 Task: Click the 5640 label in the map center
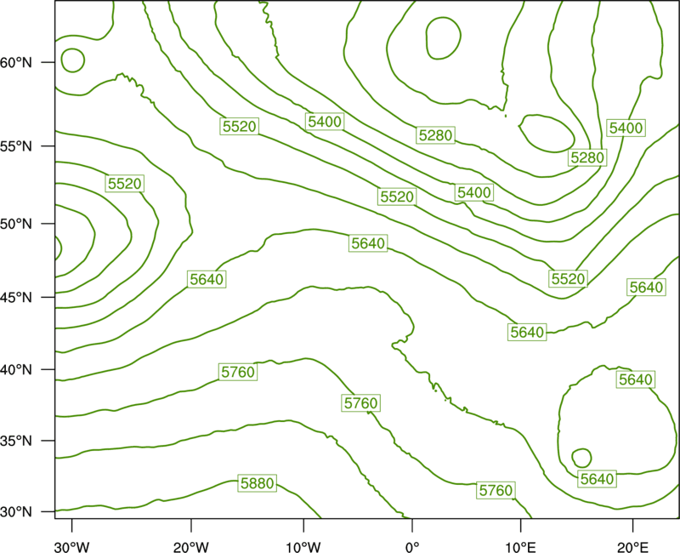(368, 243)
